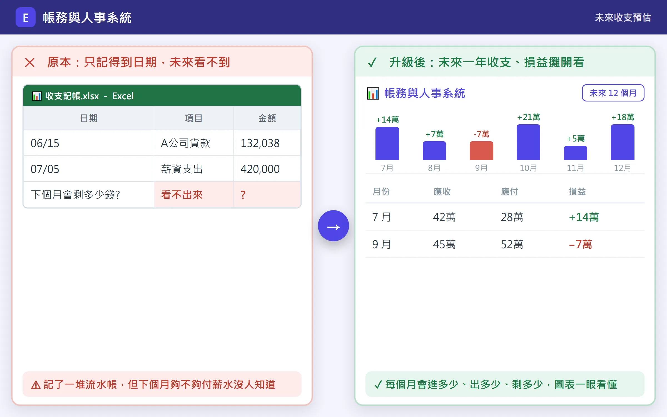This screenshot has height=417, width=667.
Task: Click the 金額 column header
Action: 267,118
